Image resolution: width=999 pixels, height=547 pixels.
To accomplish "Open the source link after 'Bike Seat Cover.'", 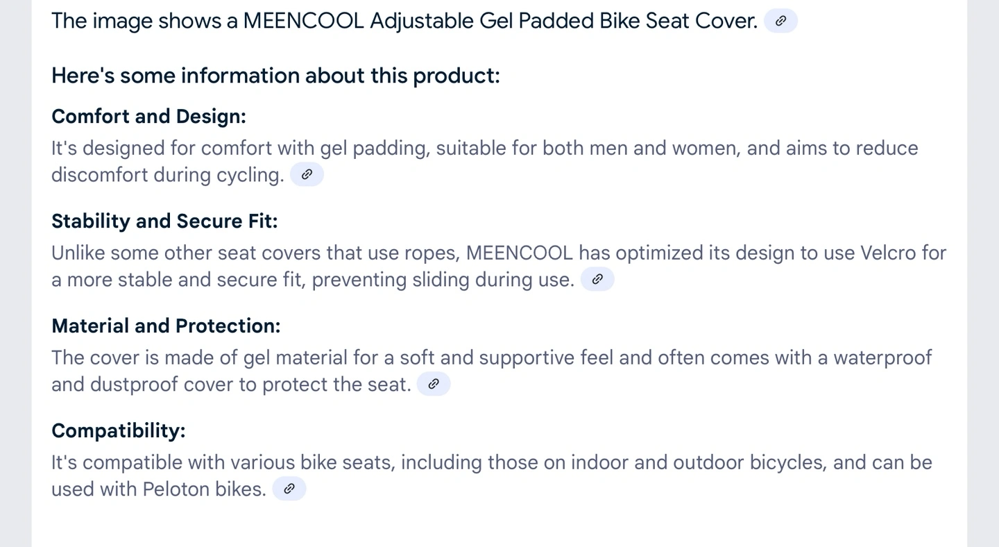I will pyautogui.click(x=780, y=21).
